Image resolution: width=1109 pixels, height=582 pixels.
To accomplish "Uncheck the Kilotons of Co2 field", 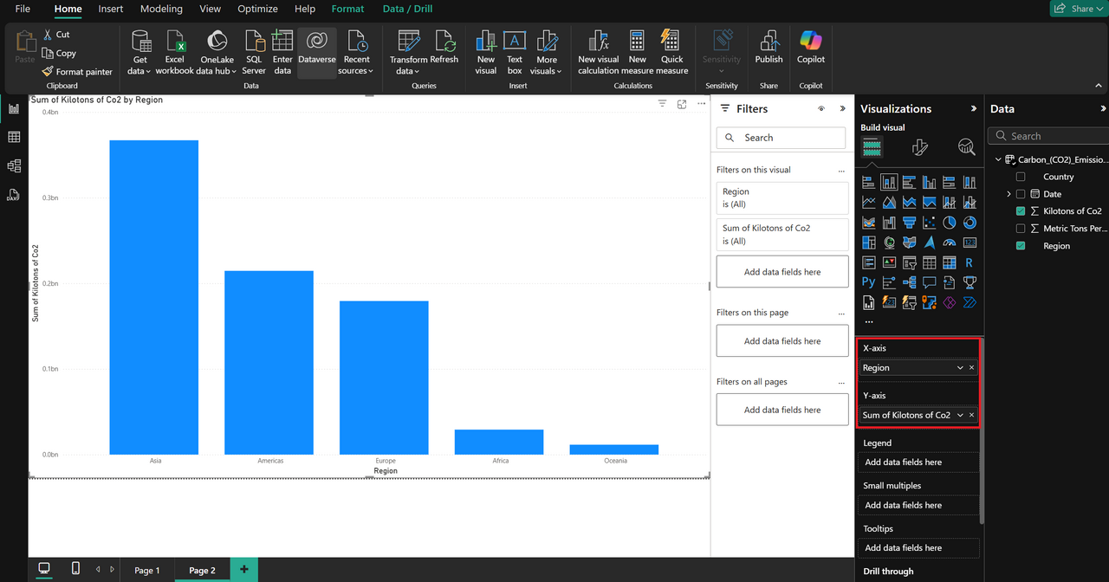I will (1021, 211).
